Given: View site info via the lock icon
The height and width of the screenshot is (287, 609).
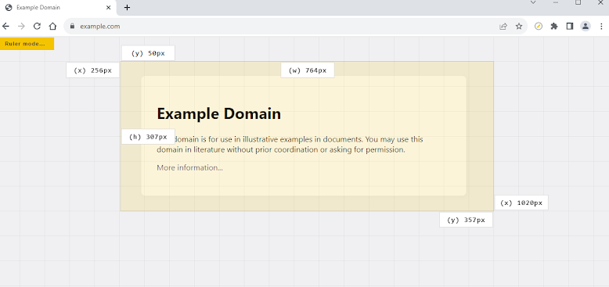Looking at the screenshot, I should point(72,27).
